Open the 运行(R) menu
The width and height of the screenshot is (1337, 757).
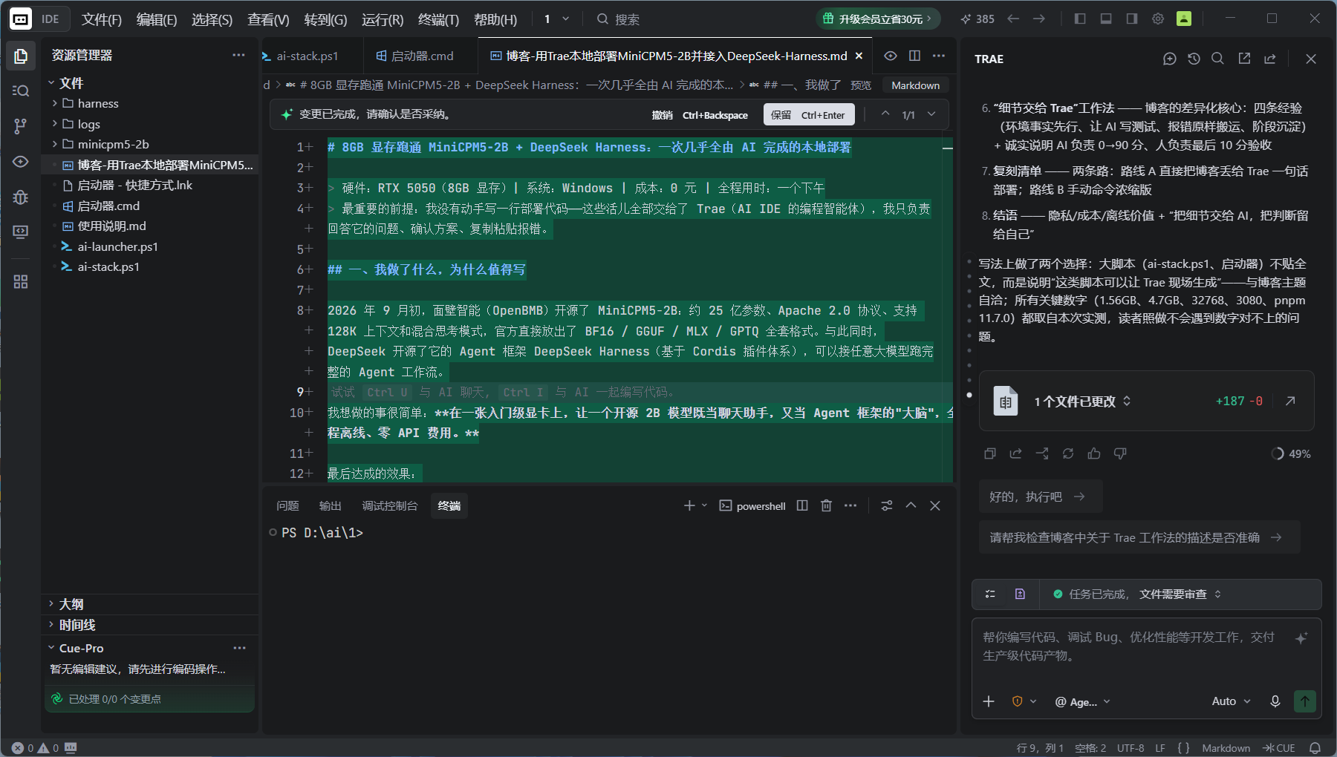point(383,19)
